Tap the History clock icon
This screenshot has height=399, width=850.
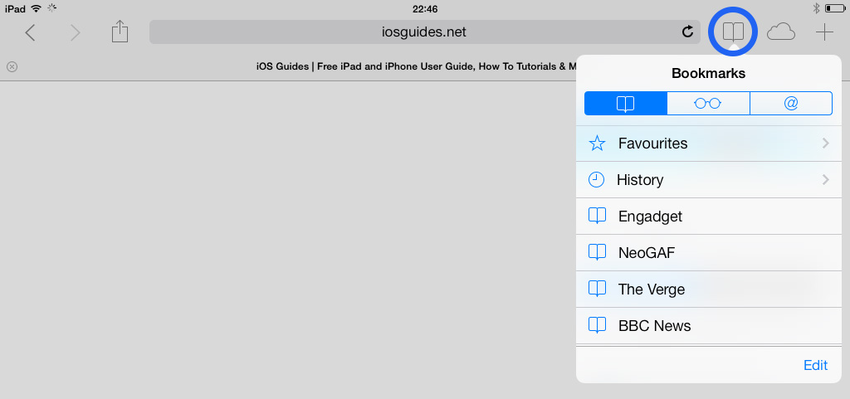tap(596, 180)
